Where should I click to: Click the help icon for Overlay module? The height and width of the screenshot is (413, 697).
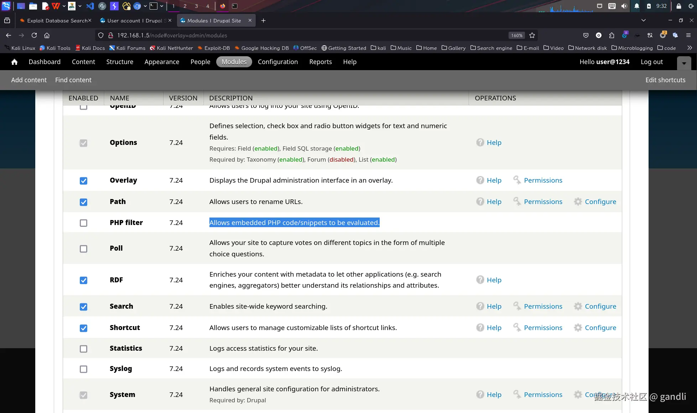[480, 180]
